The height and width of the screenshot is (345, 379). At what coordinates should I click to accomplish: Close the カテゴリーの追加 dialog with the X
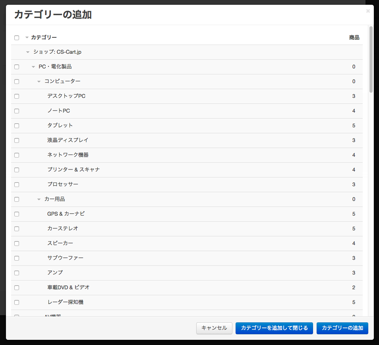tap(368, 11)
